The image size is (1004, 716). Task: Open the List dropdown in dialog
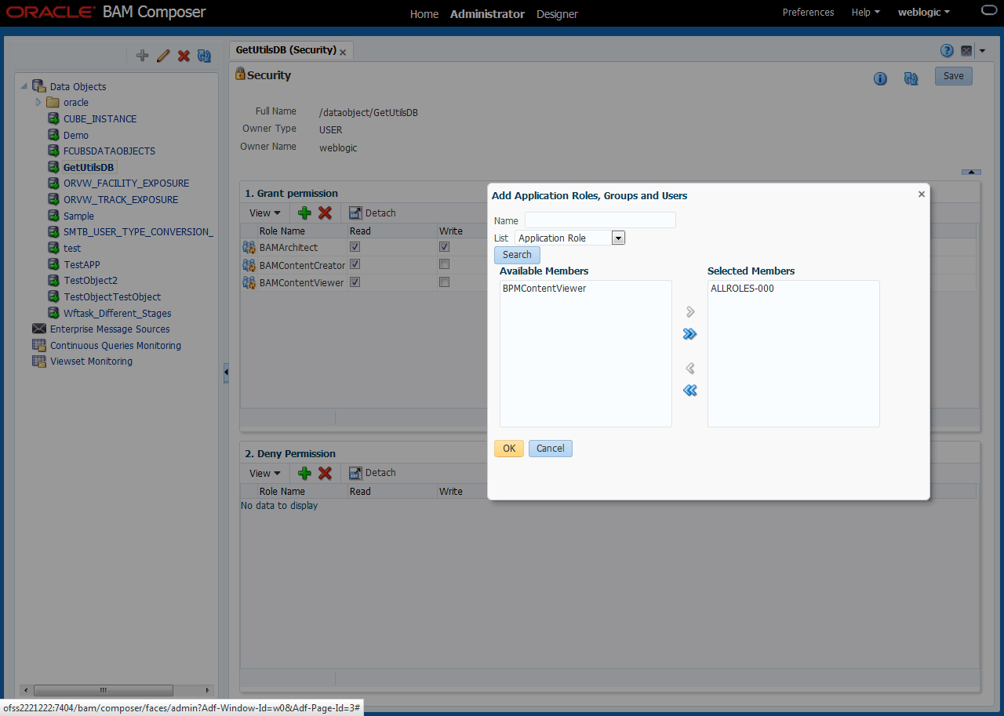[x=618, y=238]
